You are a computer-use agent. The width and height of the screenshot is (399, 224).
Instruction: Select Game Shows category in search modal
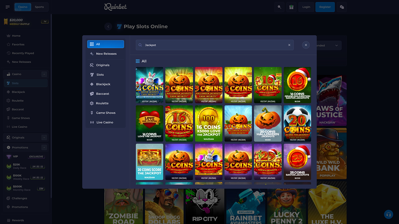coord(106,113)
